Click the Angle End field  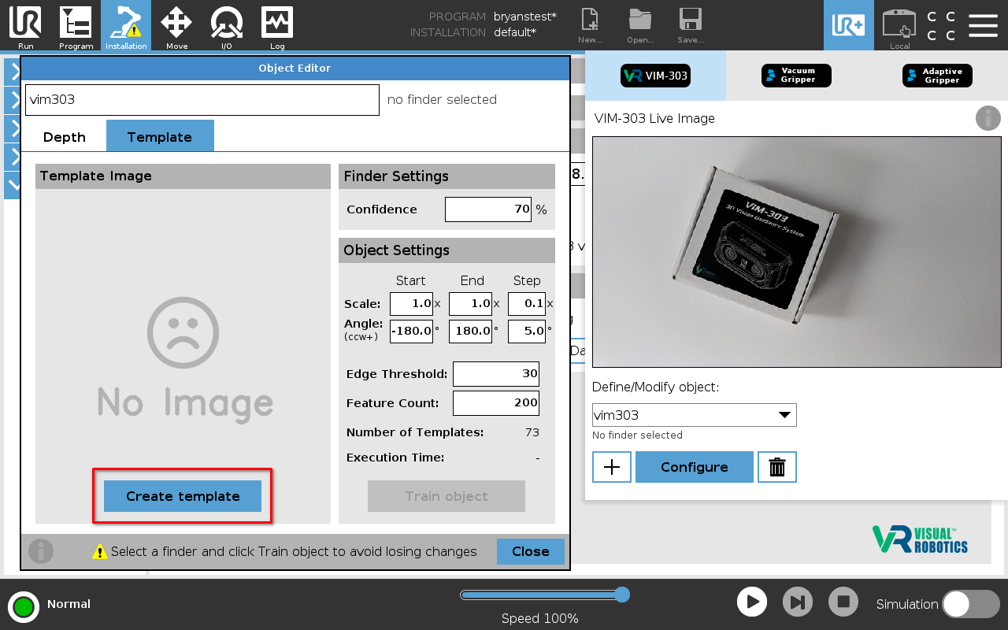click(470, 331)
